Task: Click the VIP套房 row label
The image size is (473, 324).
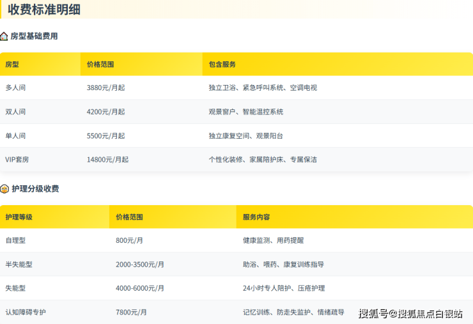Action: click(19, 159)
